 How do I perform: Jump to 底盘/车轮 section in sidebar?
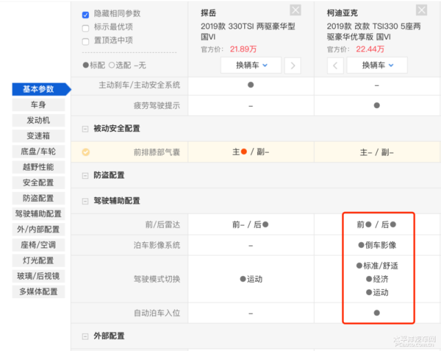pos(39,151)
